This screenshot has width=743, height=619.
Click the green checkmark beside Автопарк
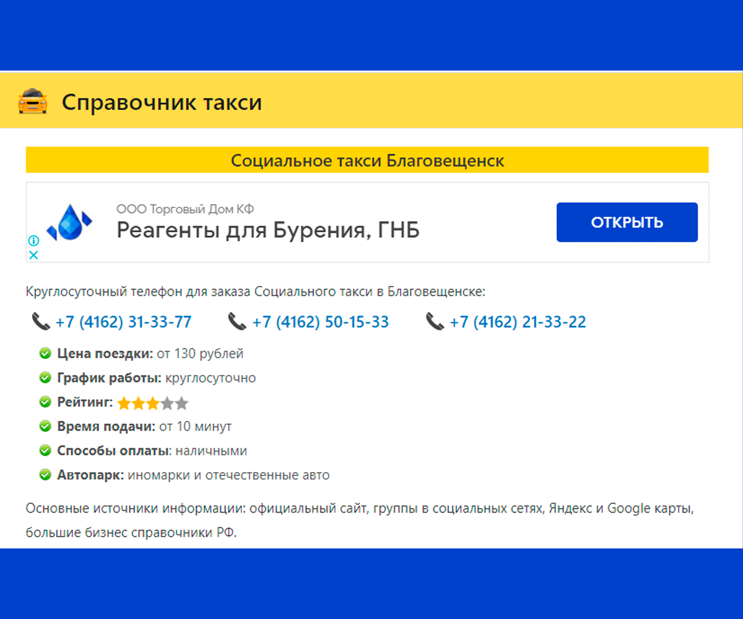tap(45, 475)
